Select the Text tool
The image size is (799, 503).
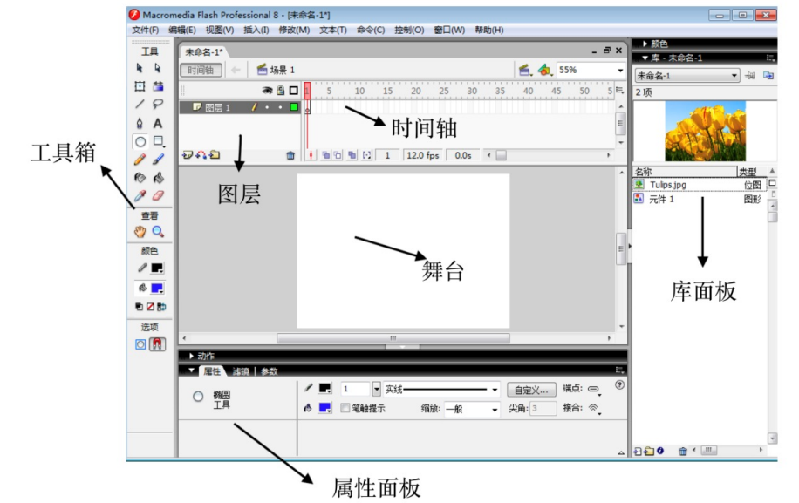(158, 123)
